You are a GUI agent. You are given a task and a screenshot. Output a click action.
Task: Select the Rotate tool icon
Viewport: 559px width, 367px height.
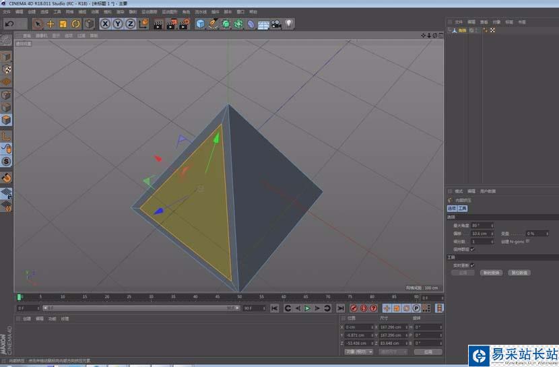(x=76, y=24)
